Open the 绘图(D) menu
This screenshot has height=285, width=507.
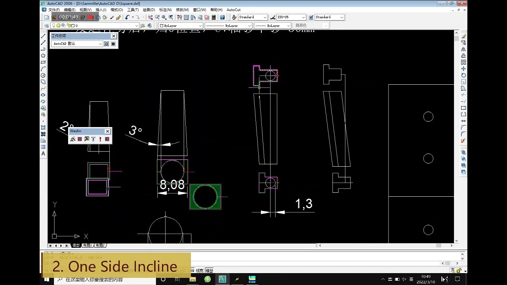(x=149, y=10)
